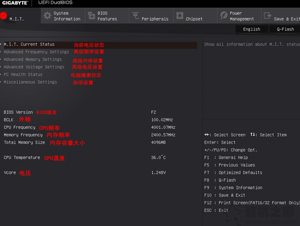Select the CPU Temperature reading 36.0°C

[158, 157]
